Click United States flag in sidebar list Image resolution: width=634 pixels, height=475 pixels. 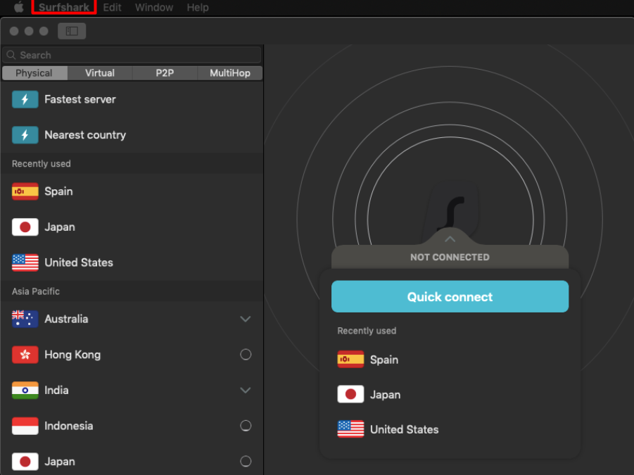click(25, 262)
